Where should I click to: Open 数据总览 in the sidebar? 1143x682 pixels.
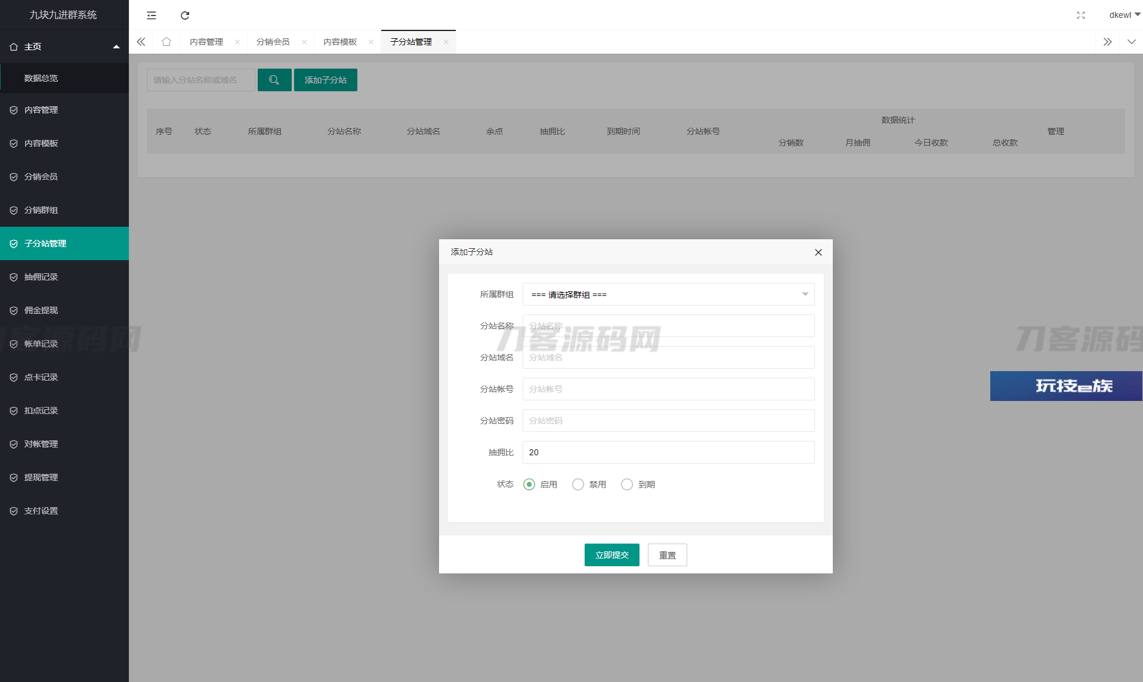tap(64, 78)
